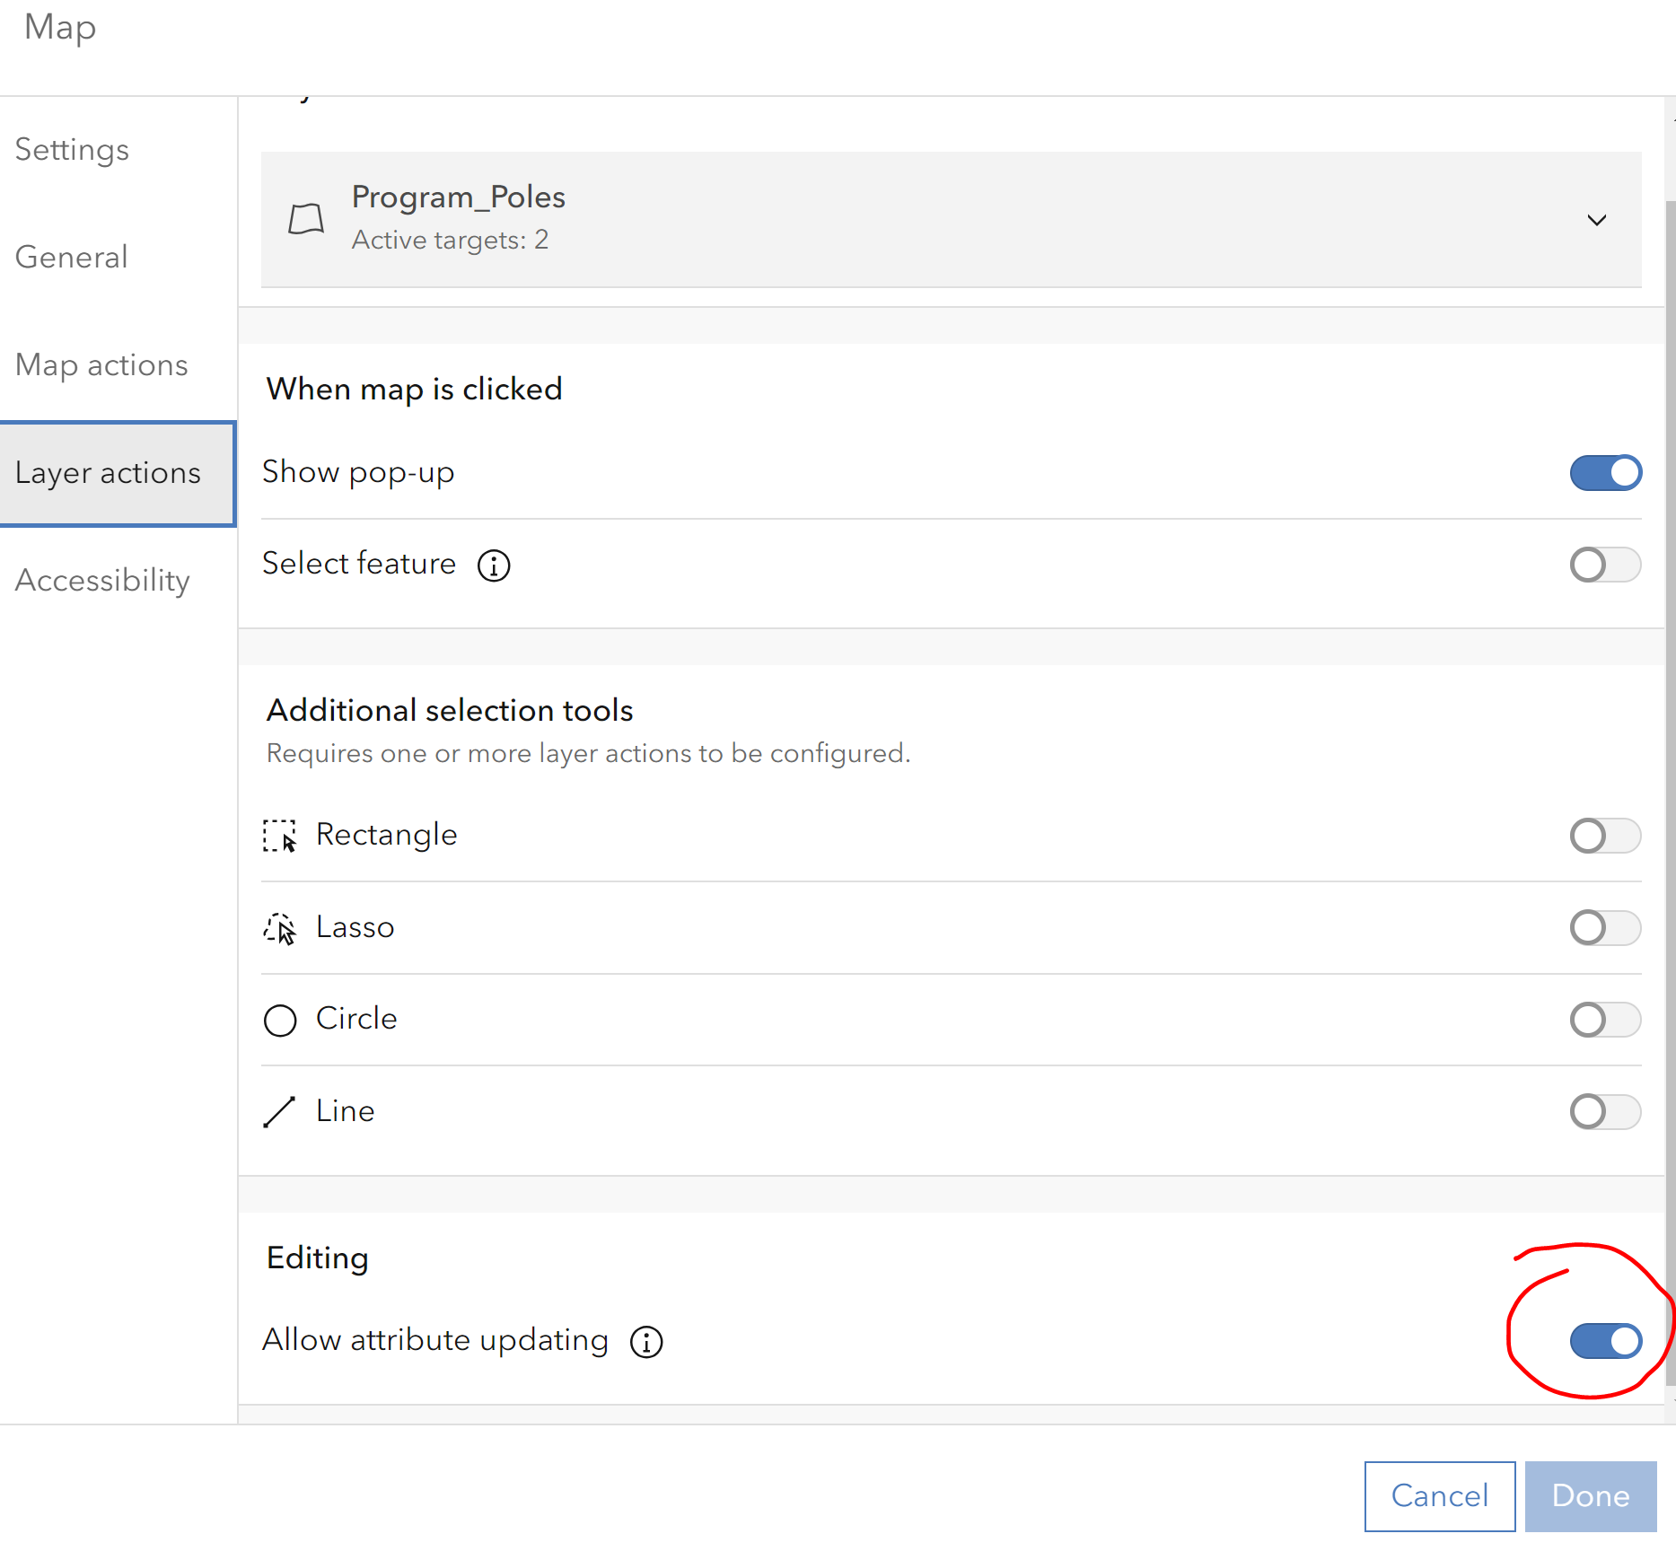Disable Allow attribute updating toggle

click(1605, 1341)
